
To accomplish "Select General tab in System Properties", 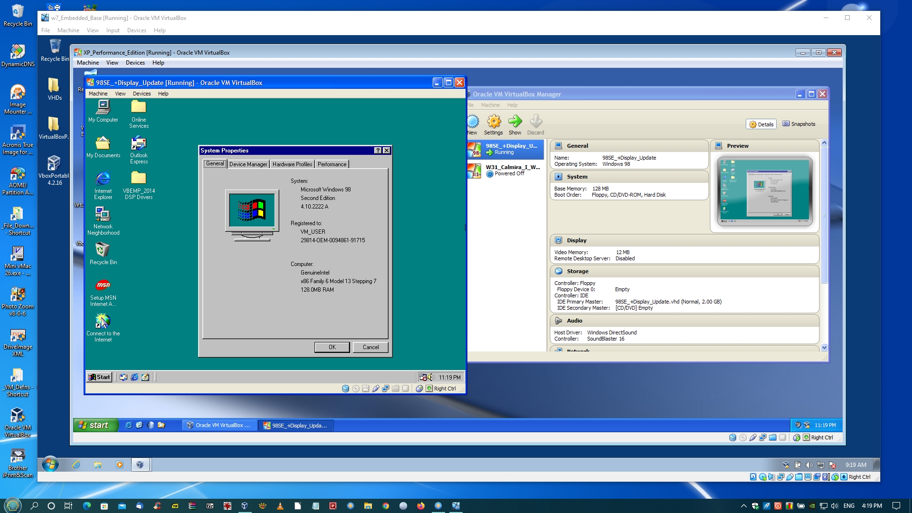I will 215,163.
